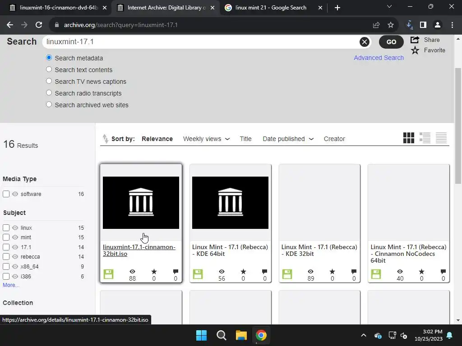This screenshot has height=346, width=462.
Task: Open Advanced Search link
Action: (x=379, y=58)
